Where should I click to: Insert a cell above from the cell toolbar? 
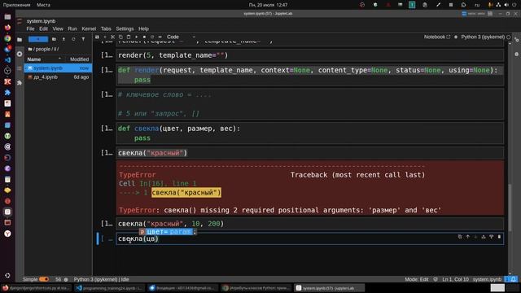[x=484, y=237]
